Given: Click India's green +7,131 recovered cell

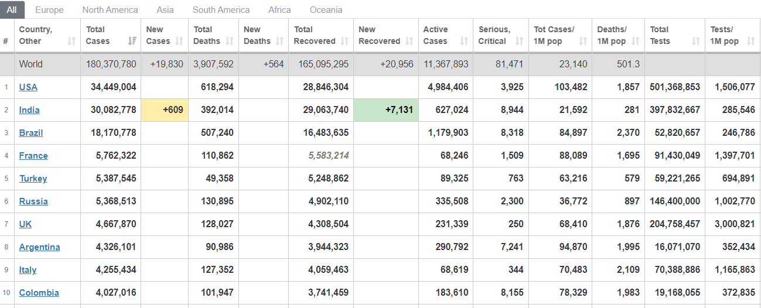Looking at the screenshot, I should click(x=386, y=110).
